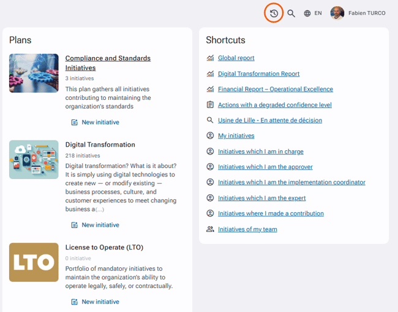Open Initiatives which I am the approver
The height and width of the screenshot is (312, 398).
[265, 167]
